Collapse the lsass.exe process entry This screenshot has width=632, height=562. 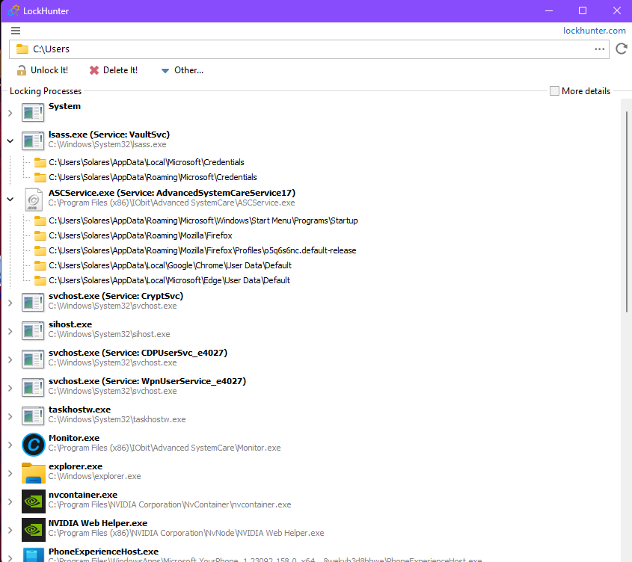10,141
